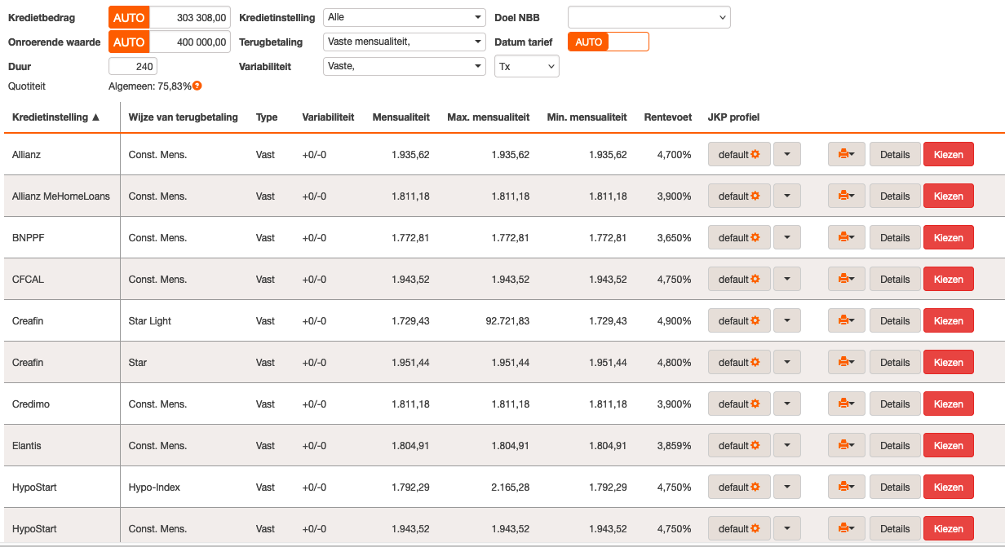The image size is (1005, 547).
Task: Click the printer icon in CFCAL row
Action: (x=846, y=280)
